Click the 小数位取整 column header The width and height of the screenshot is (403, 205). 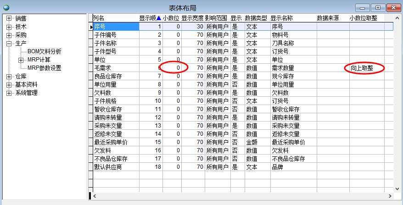click(363, 18)
